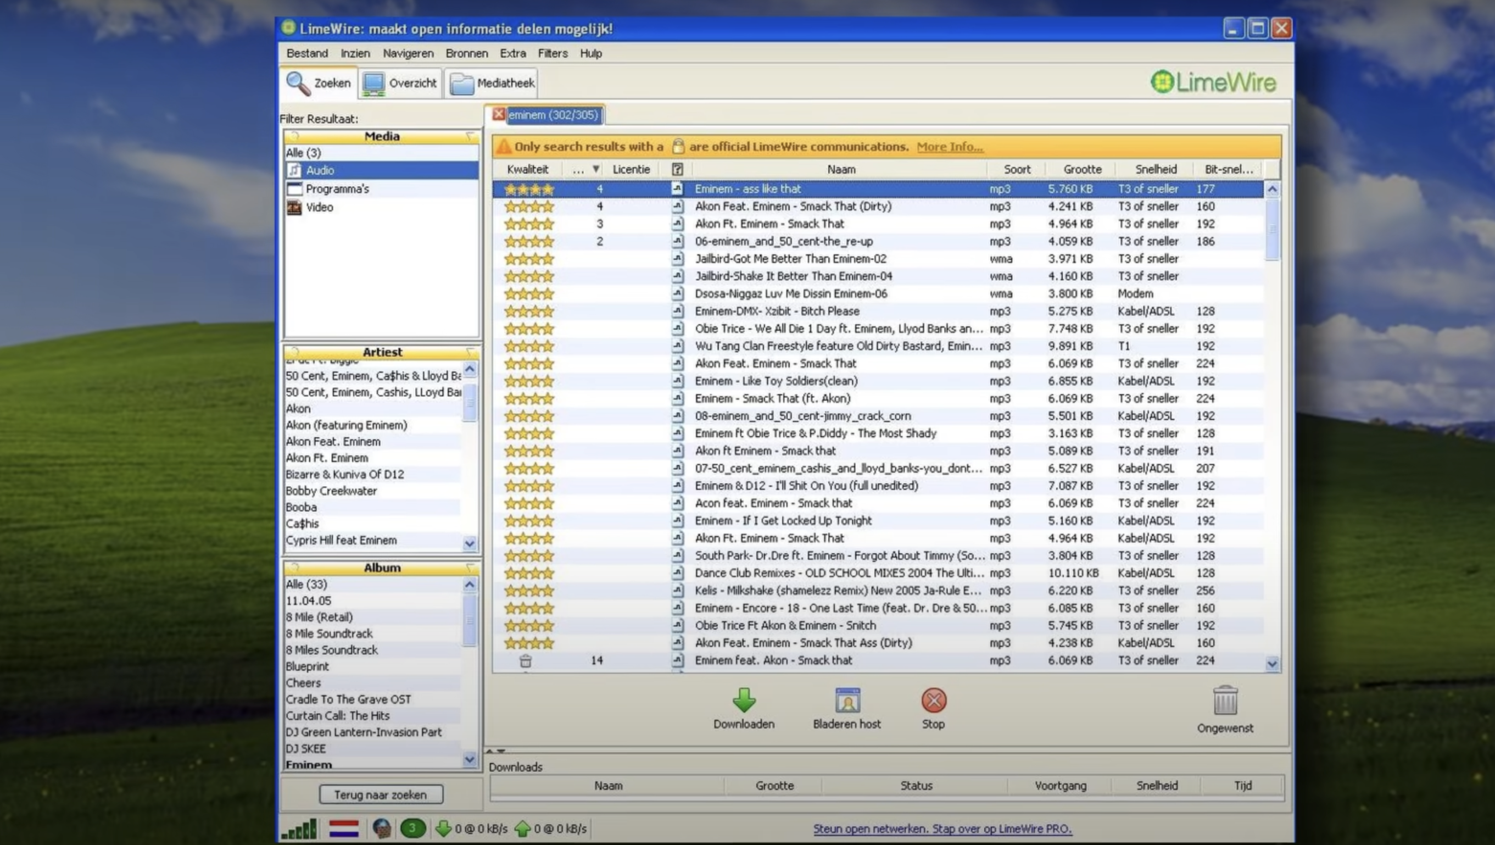This screenshot has width=1495, height=845.
Task: Click the firewall globe icon in status bar
Action: click(381, 829)
